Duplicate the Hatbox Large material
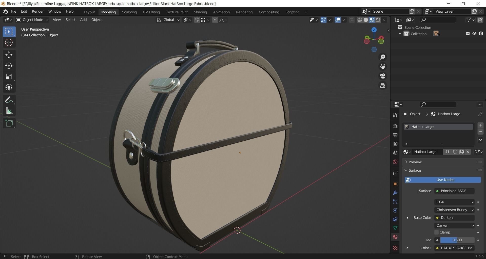The height and width of the screenshot is (259, 486). coord(461,152)
